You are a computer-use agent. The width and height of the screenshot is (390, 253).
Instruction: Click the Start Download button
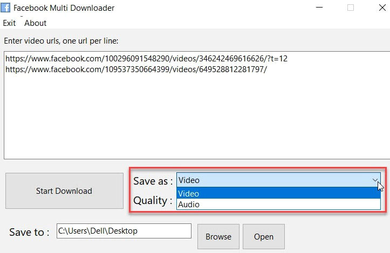(64, 191)
